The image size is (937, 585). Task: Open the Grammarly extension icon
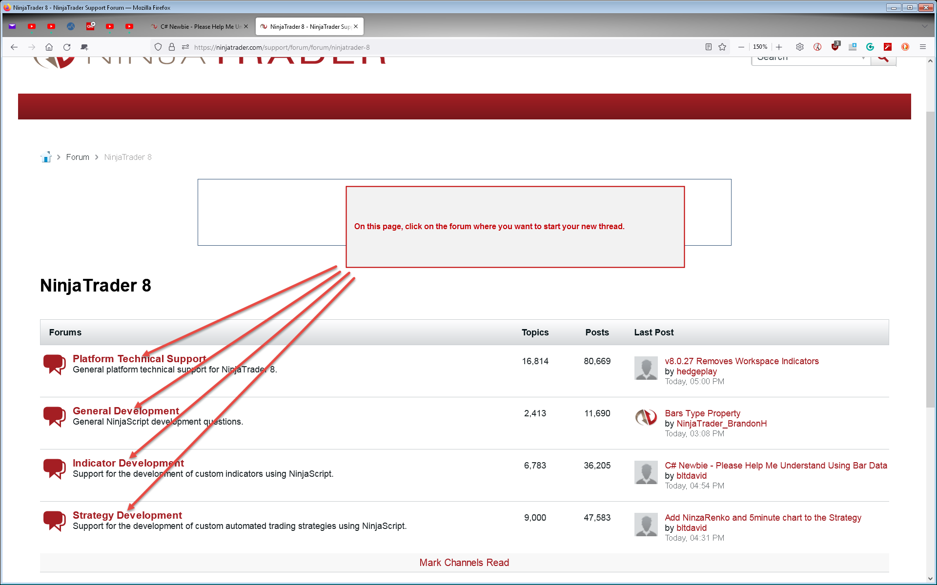click(870, 47)
